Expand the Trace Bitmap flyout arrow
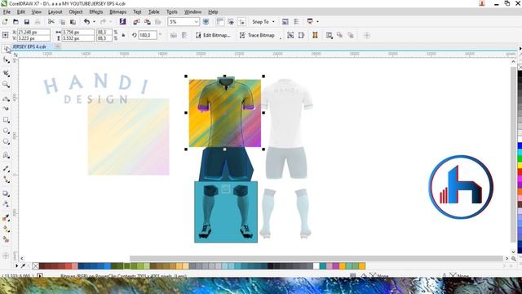 point(281,38)
